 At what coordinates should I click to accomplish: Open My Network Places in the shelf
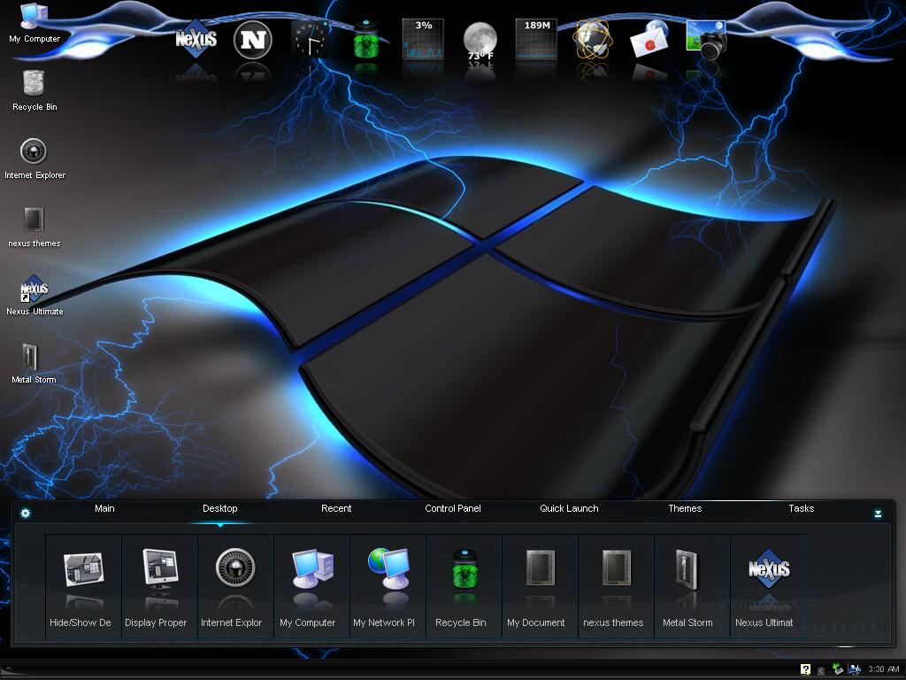click(x=388, y=586)
